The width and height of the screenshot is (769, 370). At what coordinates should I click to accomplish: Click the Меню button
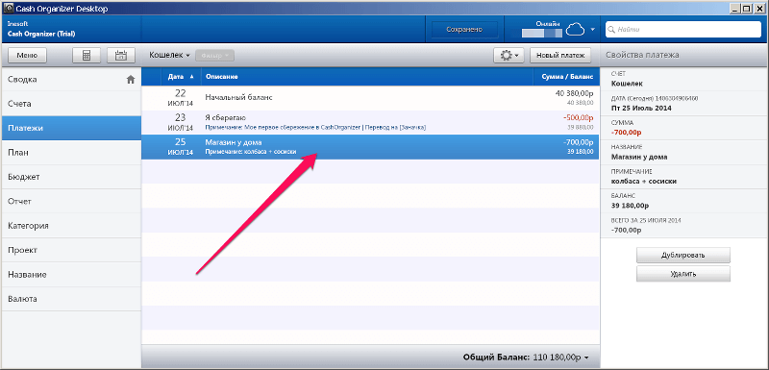[28, 56]
